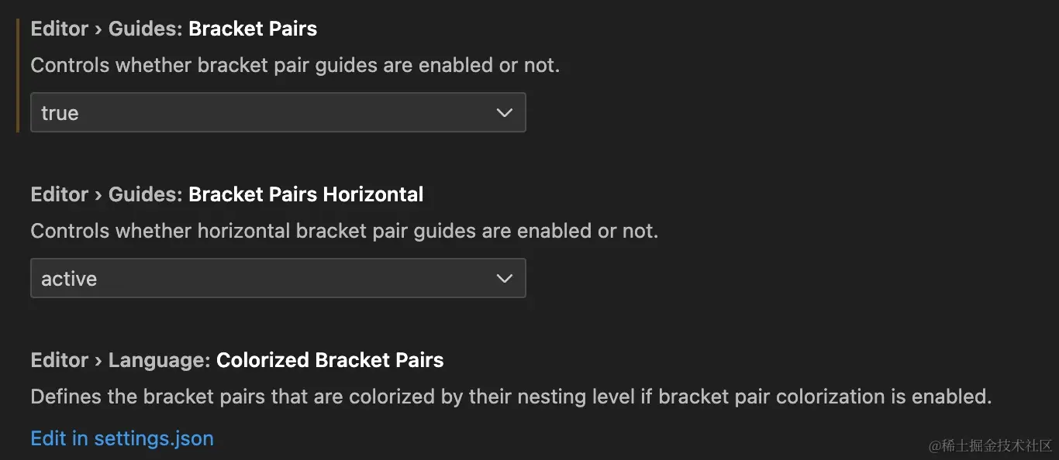Image resolution: width=1059 pixels, height=460 pixels.
Task: Click the description about colorized nesting level
Action: pos(511,396)
